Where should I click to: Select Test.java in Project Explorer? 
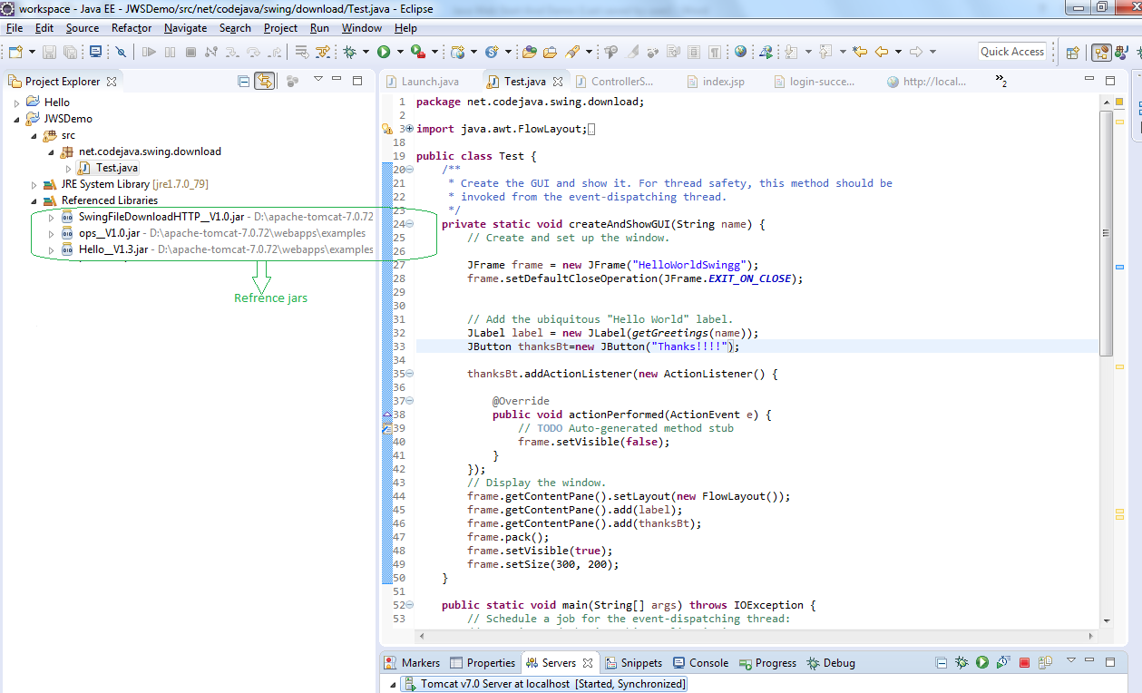point(109,168)
